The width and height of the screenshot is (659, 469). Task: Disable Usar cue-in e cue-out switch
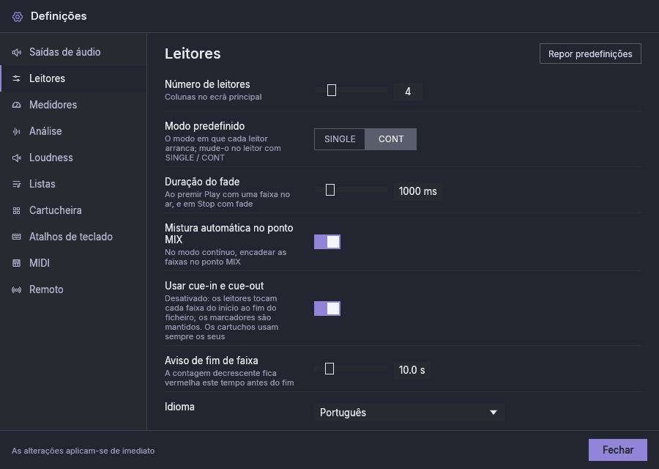click(327, 309)
